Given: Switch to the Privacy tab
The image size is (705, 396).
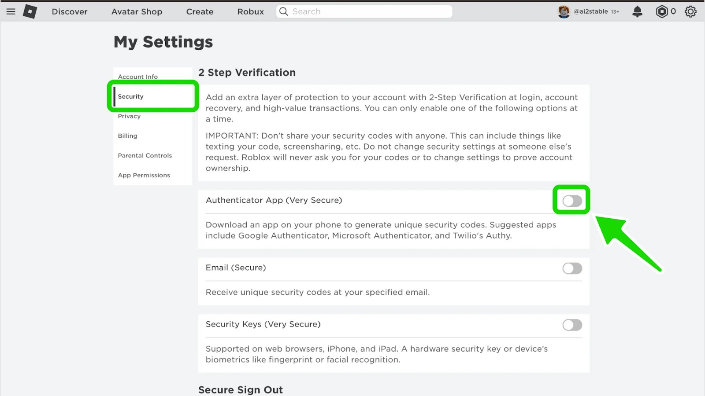Looking at the screenshot, I should [x=129, y=116].
